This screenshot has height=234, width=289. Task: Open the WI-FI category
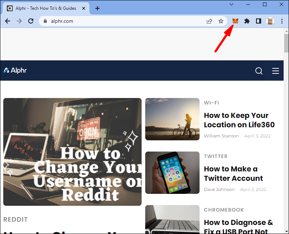(x=211, y=103)
